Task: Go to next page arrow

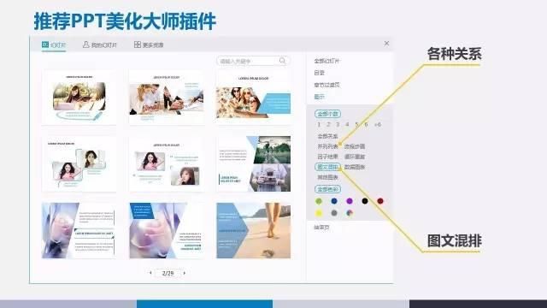Action: (x=185, y=273)
